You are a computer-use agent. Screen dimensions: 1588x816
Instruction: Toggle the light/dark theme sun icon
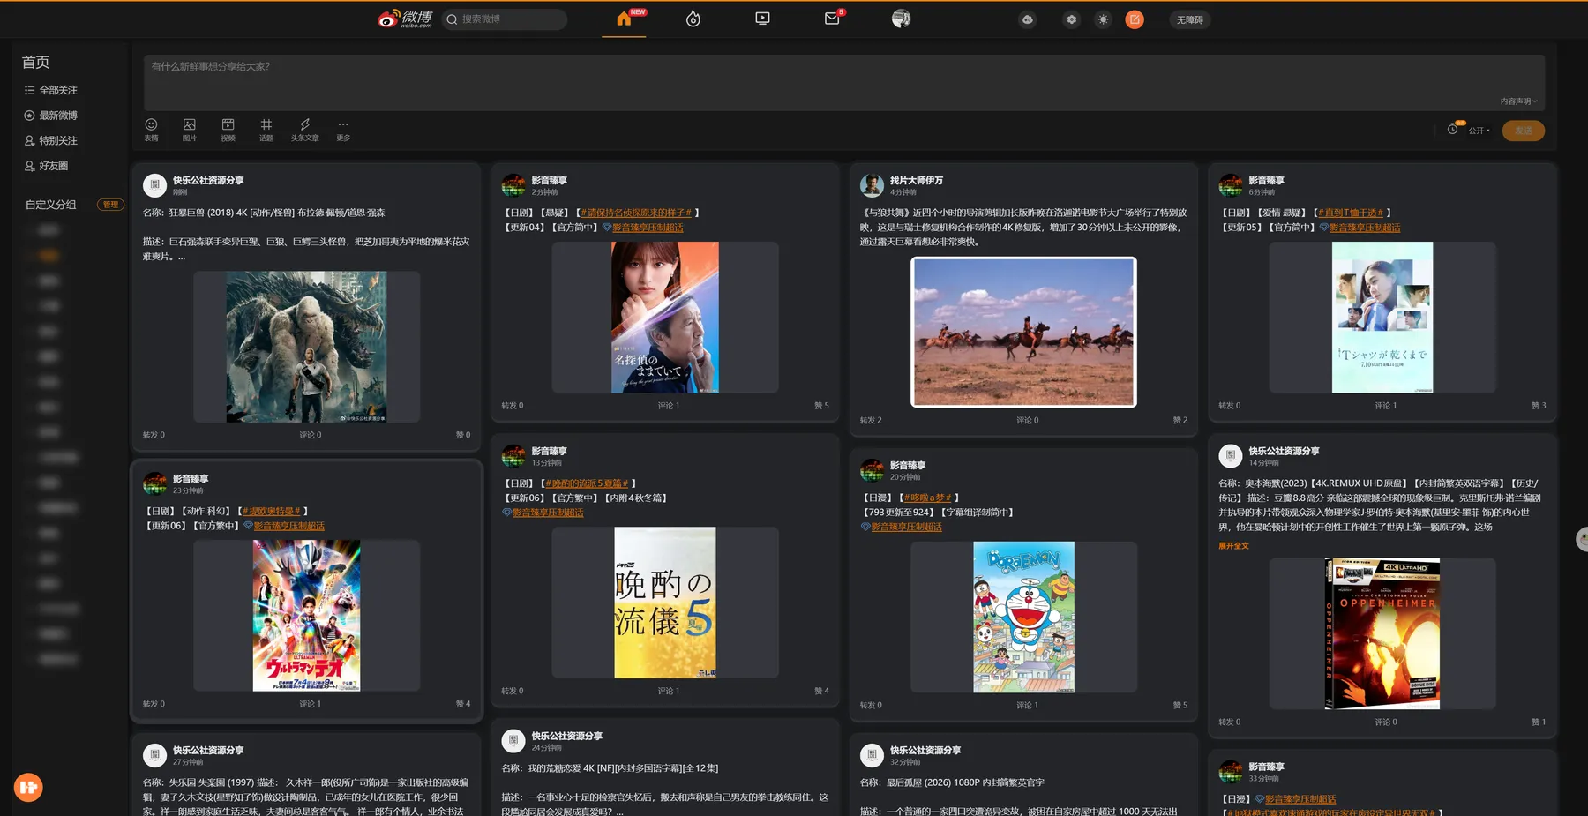tap(1103, 19)
